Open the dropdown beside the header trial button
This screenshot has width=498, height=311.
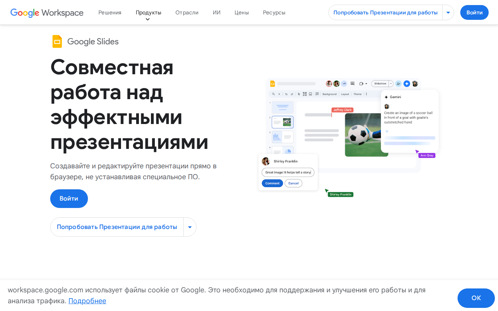click(x=448, y=12)
